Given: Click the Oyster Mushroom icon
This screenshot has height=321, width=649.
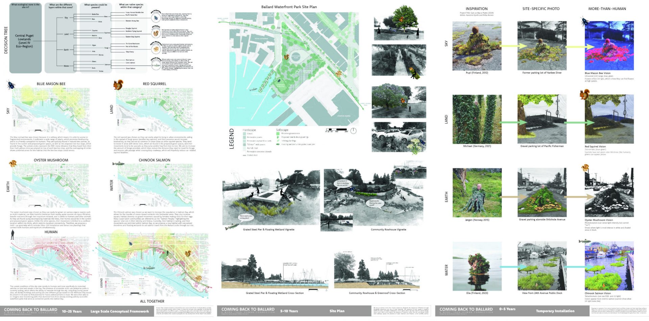Looking at the screenshot, I should click(x=12, y=163).
